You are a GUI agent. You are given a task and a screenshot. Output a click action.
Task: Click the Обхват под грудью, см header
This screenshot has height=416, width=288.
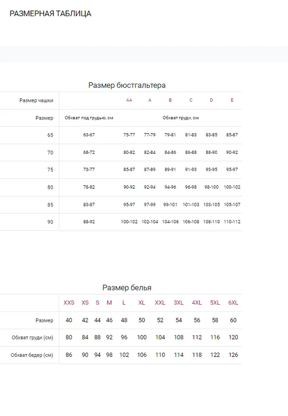coord(89,118)
